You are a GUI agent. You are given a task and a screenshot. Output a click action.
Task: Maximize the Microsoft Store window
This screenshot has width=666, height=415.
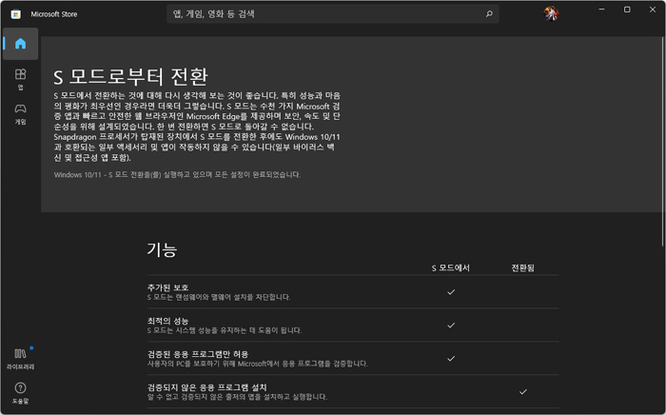[x=627, y=10]
